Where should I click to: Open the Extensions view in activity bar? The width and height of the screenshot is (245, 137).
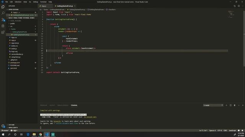point(3,32)
